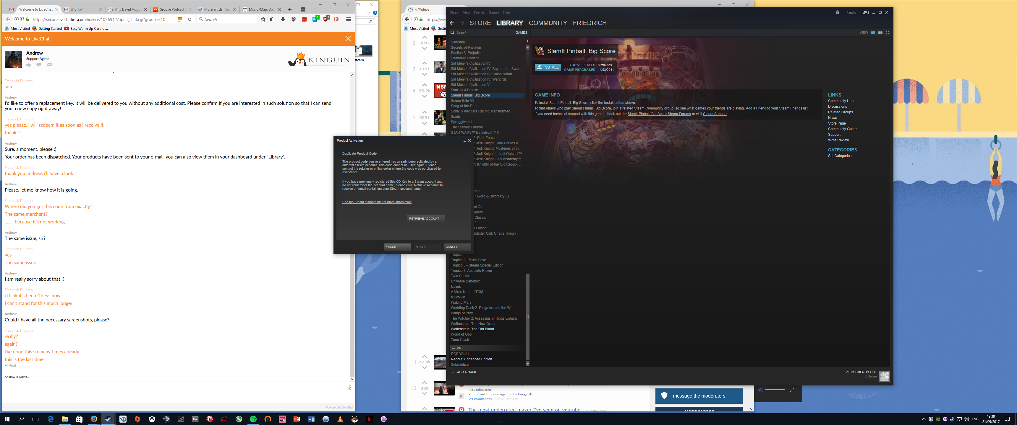Click the BACK button in activation dialog
The width and height of the screenshot is (1017, 425).
tap(397, 247)
